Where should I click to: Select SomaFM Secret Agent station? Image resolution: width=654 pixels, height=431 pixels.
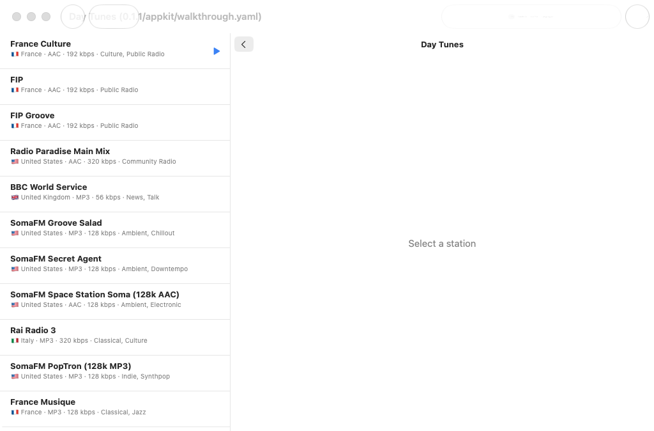tap(115, 266)
